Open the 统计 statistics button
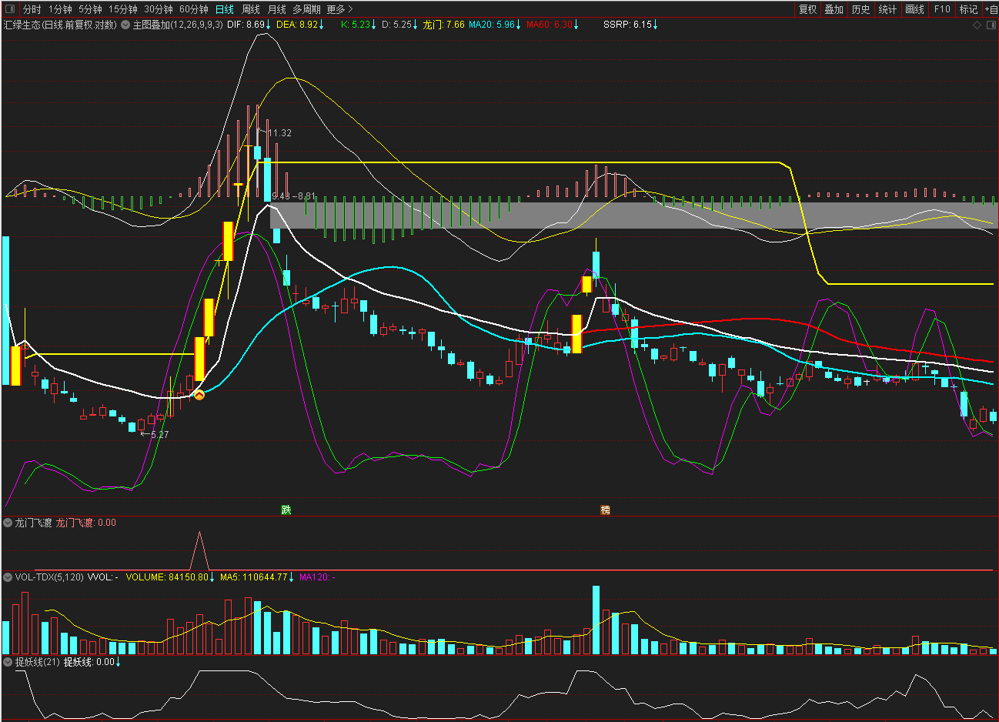999x722 pixels. click(x=887, y=9)
